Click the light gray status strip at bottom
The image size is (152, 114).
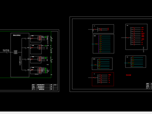click(x=76, y=113)
